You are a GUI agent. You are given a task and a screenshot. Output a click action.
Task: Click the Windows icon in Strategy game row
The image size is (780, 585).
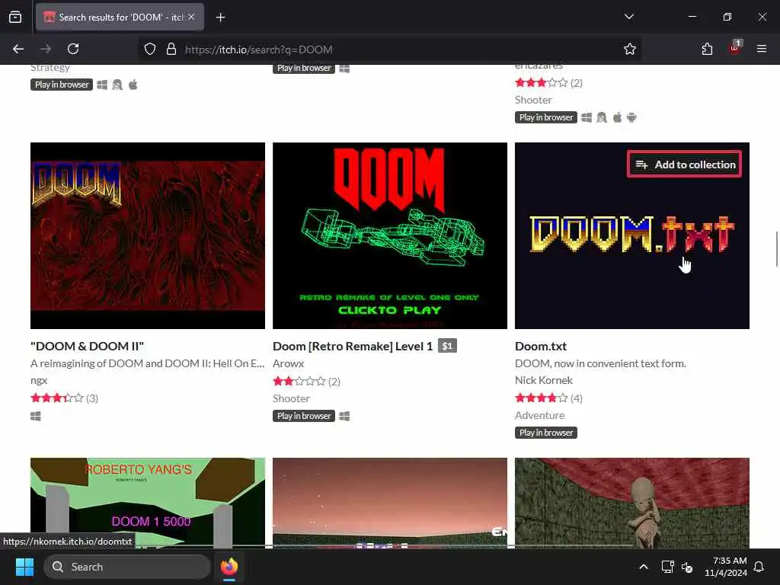[102, 85]
